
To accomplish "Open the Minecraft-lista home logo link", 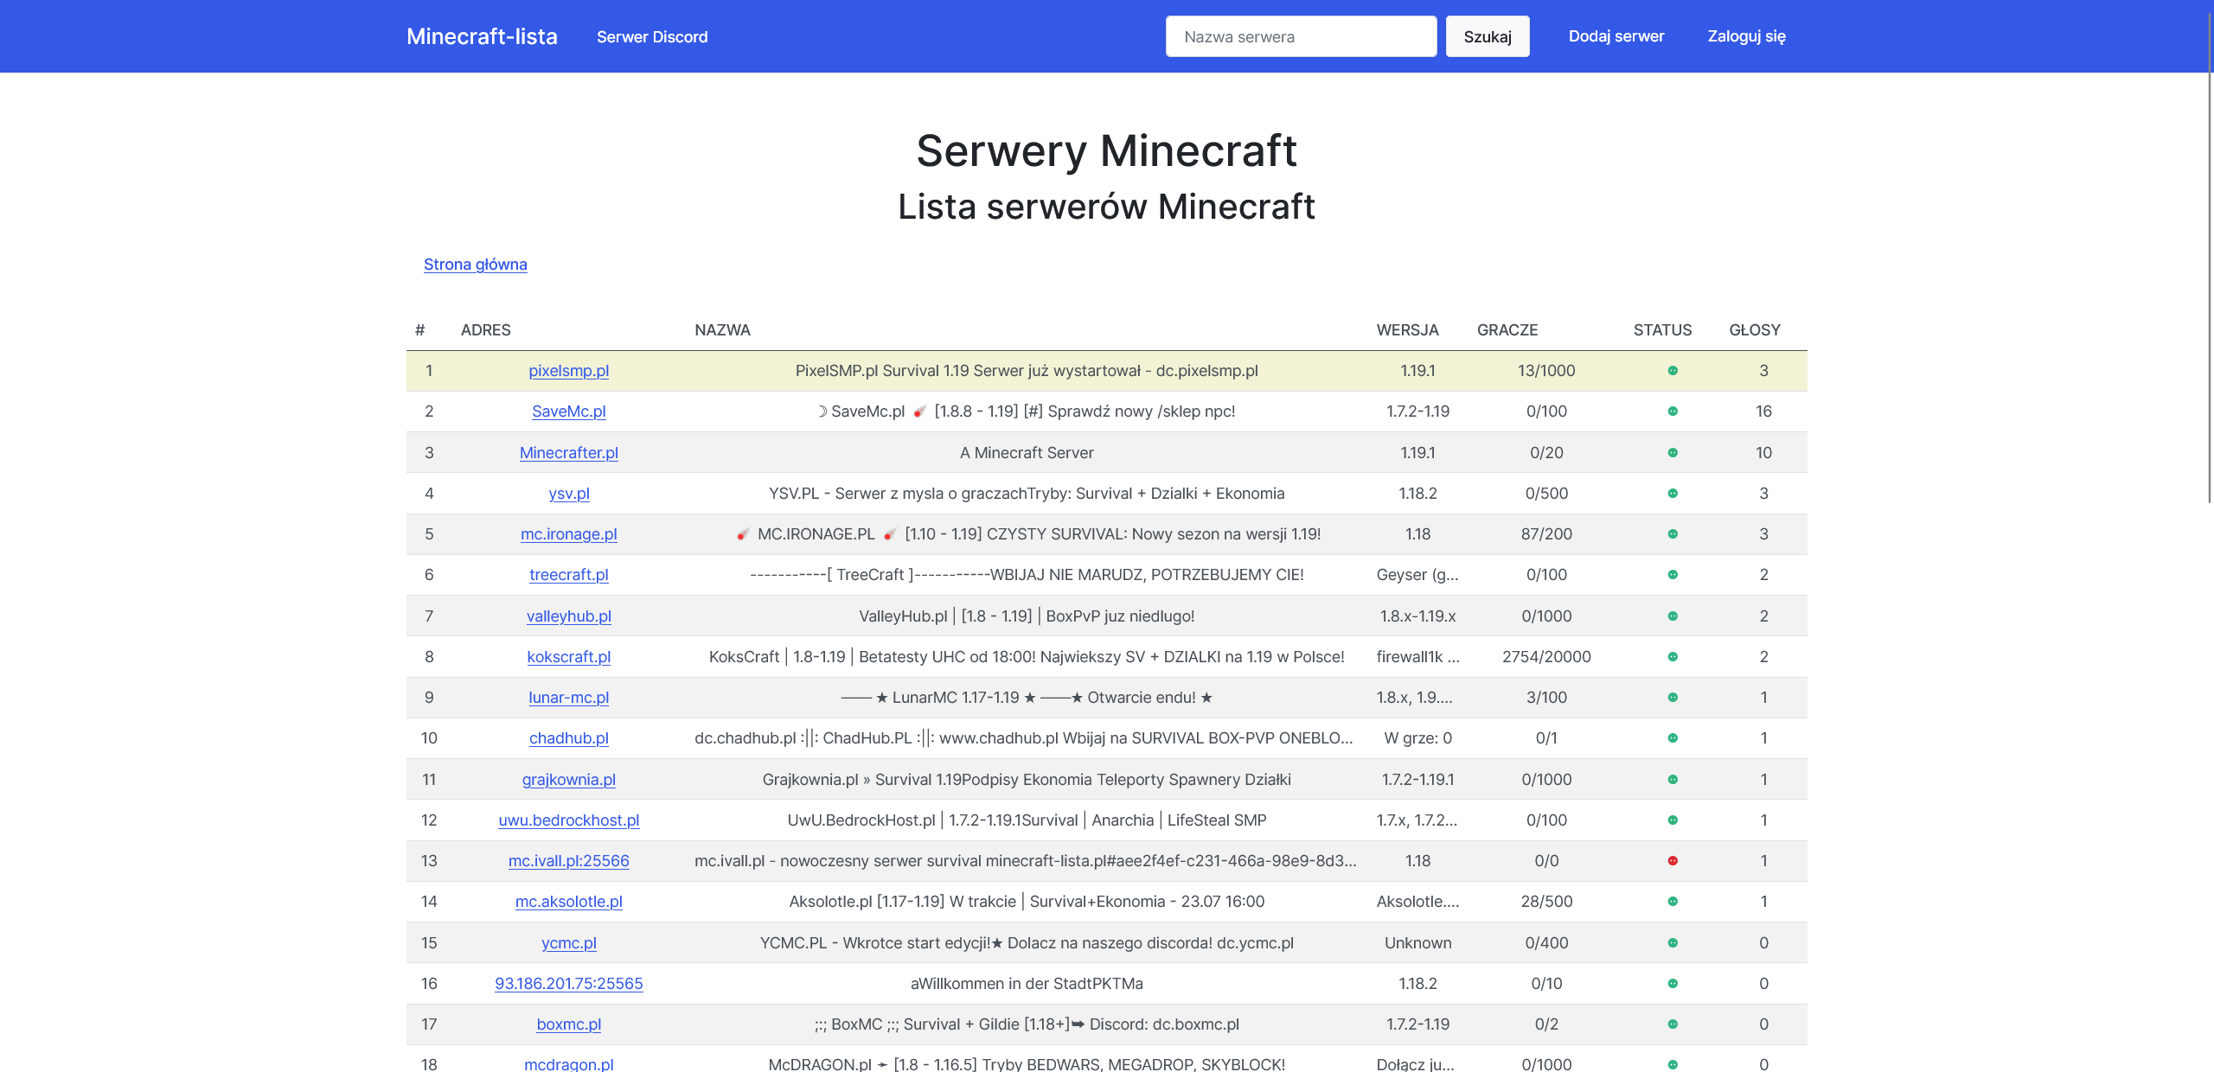I will (482, 36).
